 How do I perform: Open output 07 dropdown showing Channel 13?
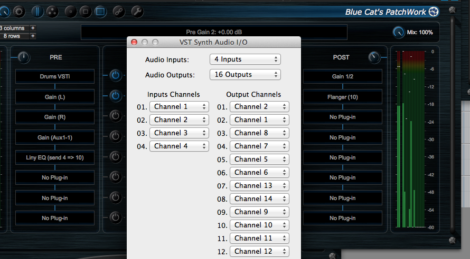click(260, 185)
